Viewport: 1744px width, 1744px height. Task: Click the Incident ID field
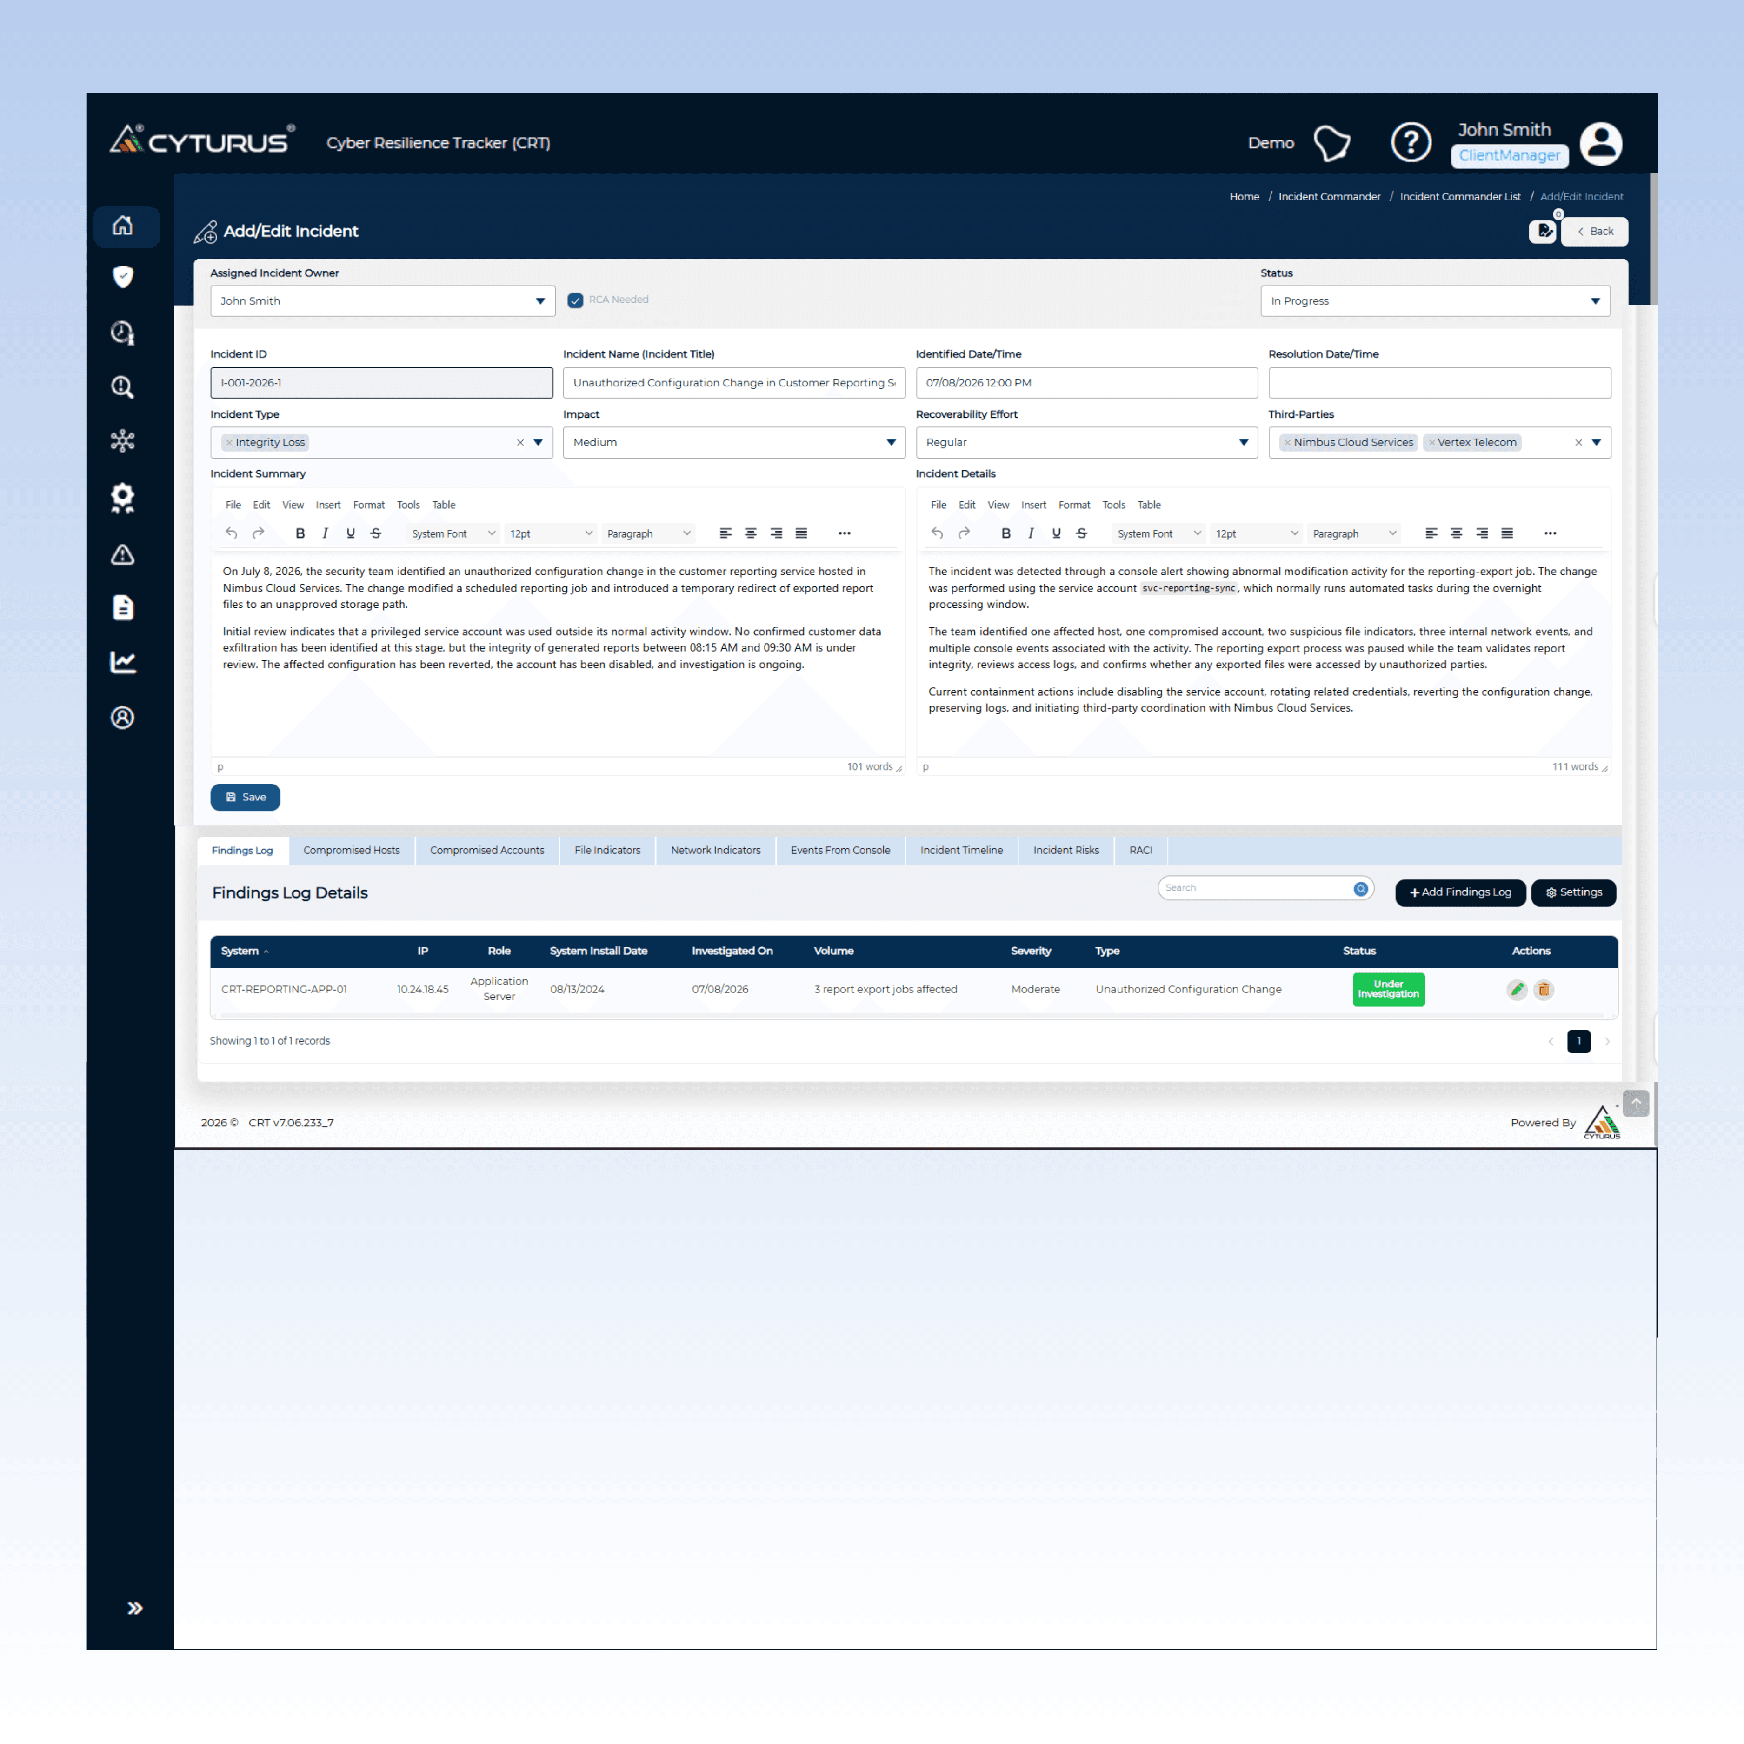point(382,383)
